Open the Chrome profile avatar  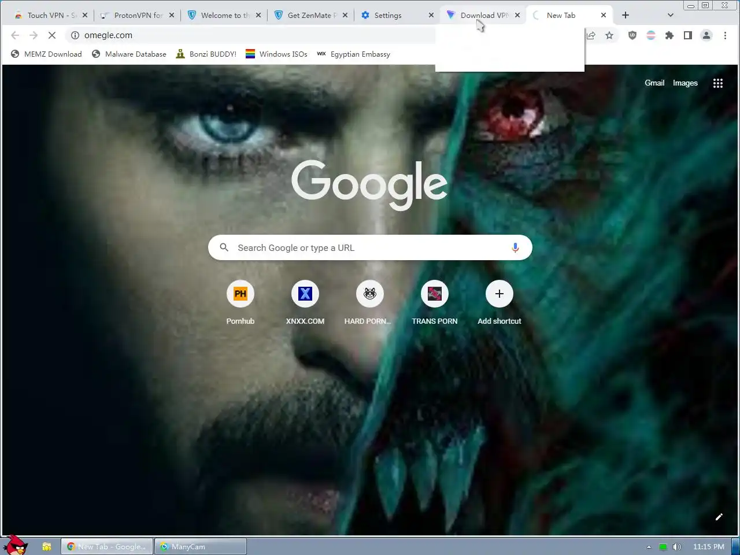706,35
